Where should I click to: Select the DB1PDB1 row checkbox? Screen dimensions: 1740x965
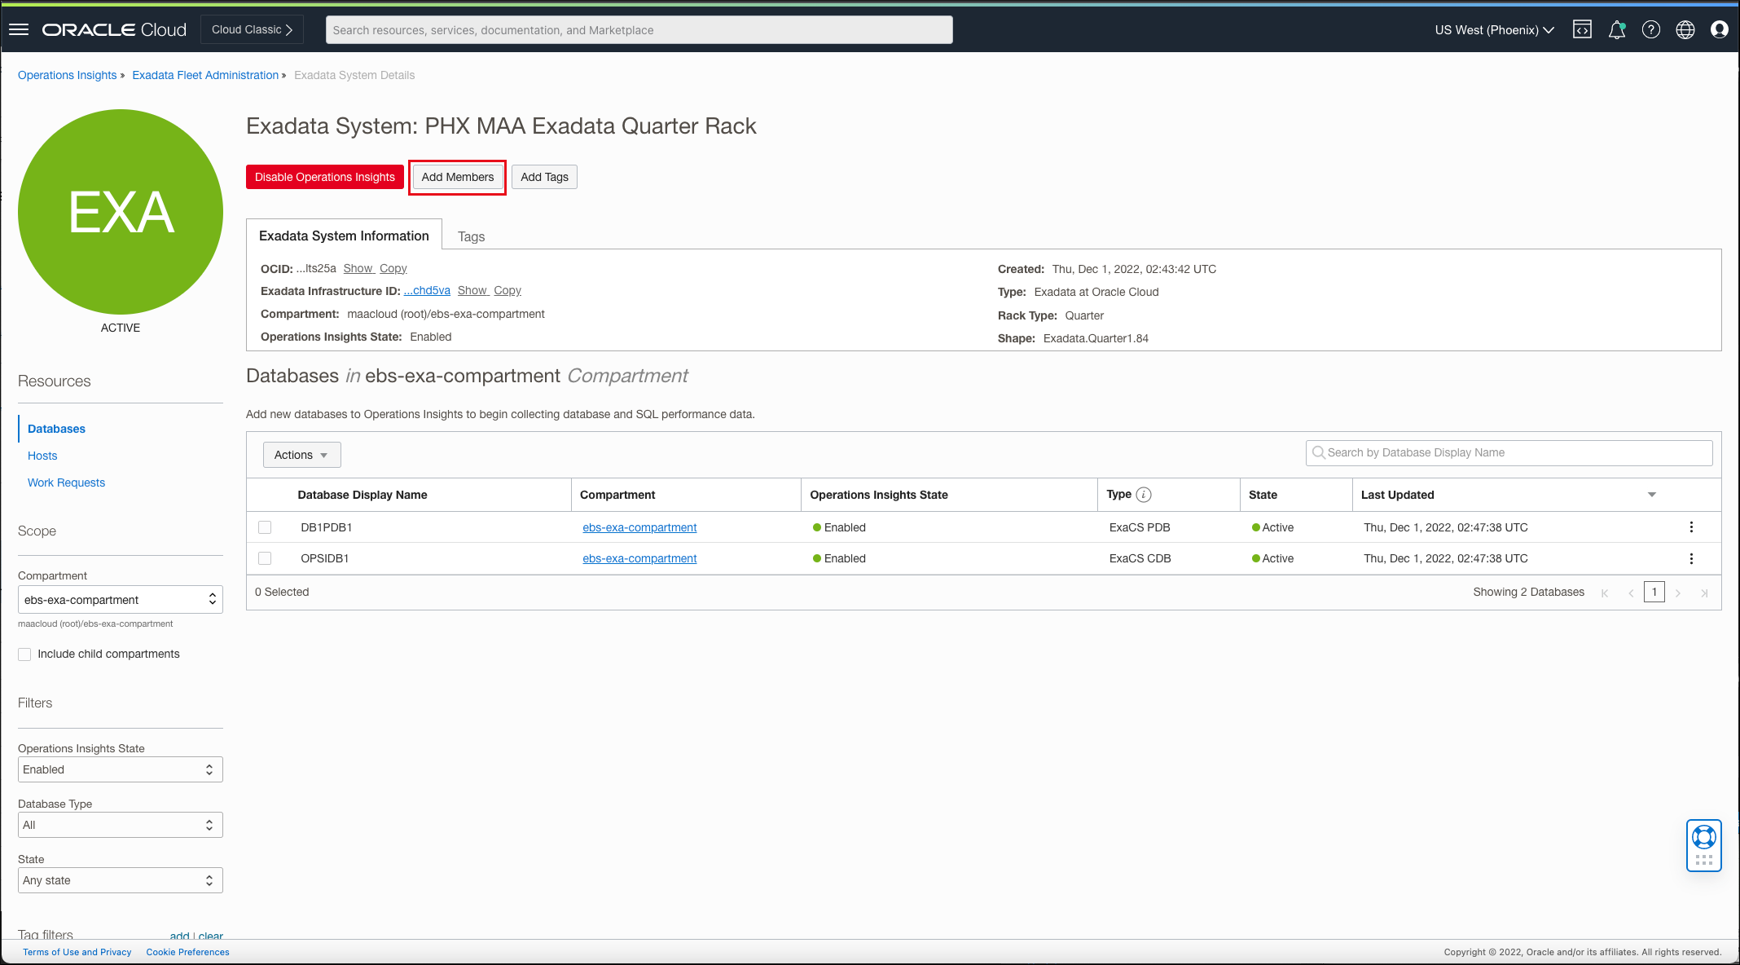[265, 527]
